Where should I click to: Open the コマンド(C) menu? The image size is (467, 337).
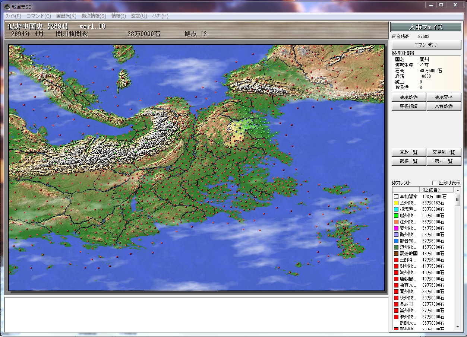(38, 16)
